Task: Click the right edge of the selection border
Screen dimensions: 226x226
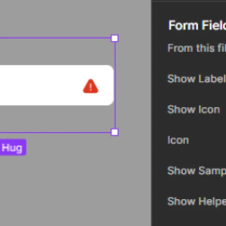Action: (115, 85)
